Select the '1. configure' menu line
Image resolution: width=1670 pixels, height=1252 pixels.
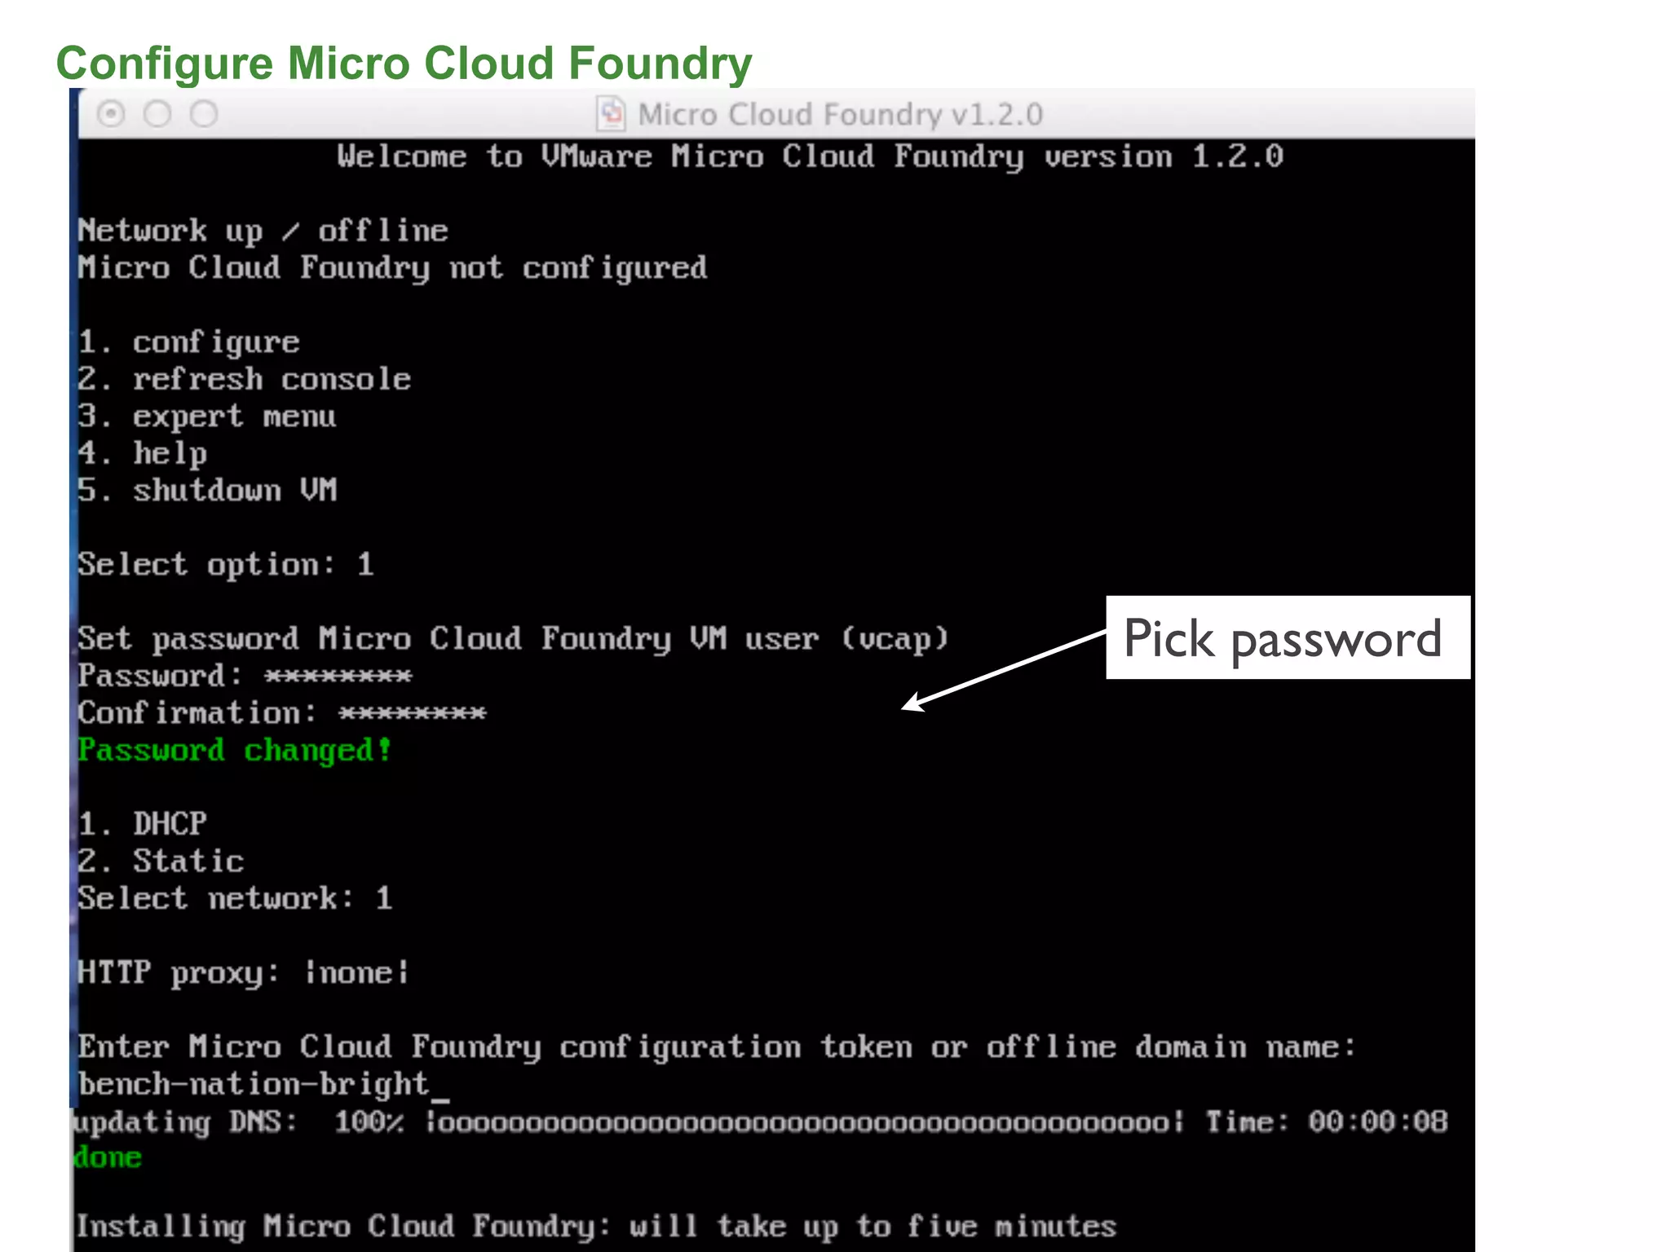click(188, 342)
